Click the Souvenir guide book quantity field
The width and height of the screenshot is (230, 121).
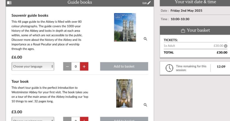76,66
